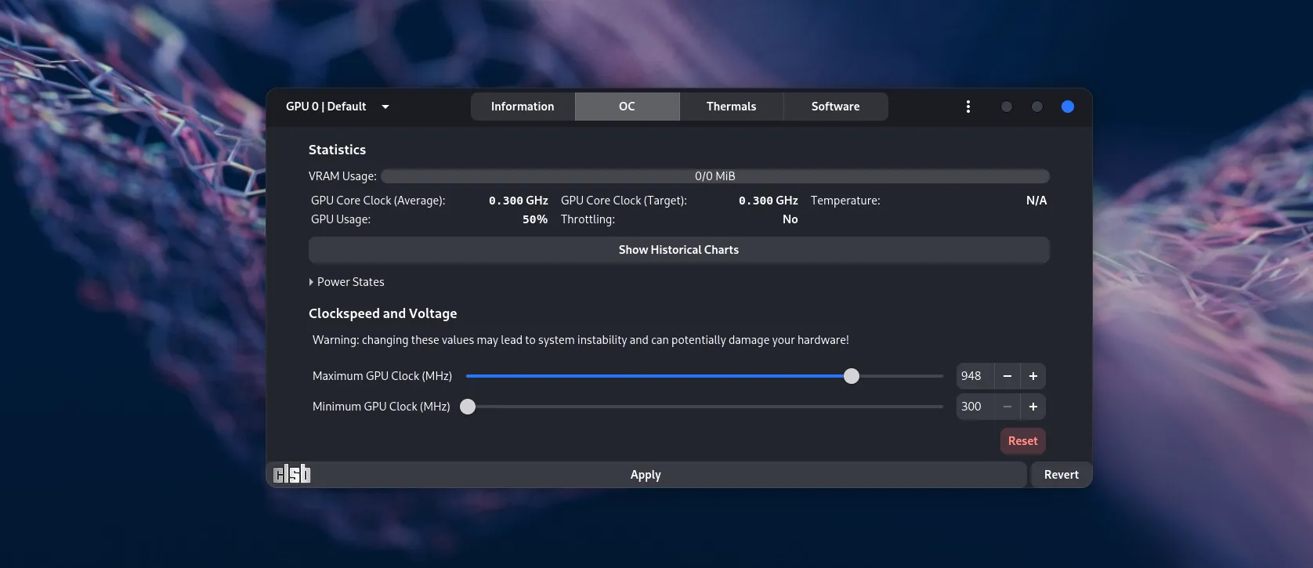Open the GPU 0 | Default dropdown
The width and height of the screenshot is (1313, 568).
pos(338,107)
